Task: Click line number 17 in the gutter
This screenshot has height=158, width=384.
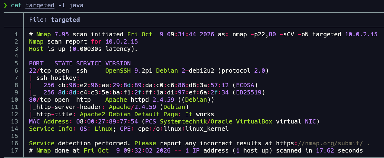Action: click(15, 150)
